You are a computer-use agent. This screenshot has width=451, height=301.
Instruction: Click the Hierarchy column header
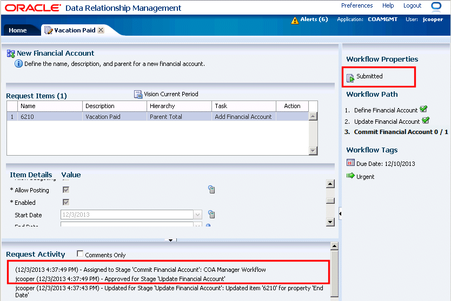click(179, 106)
